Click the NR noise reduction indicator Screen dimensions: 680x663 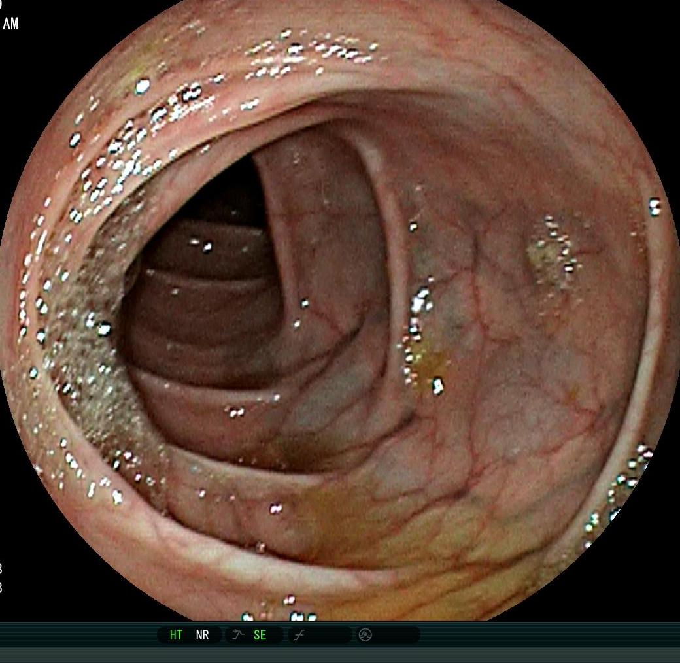(x=203, y=635)
